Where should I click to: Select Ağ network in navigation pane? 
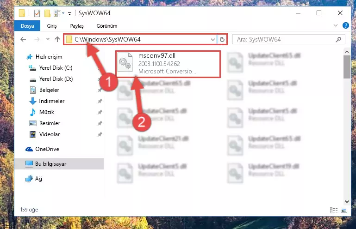[x=38, y=179]
